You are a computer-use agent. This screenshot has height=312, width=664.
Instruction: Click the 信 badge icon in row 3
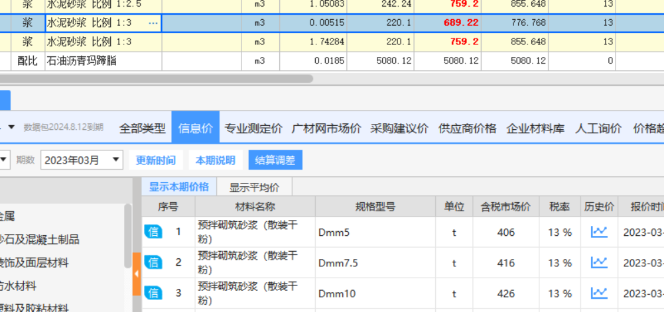coord(153,293)
